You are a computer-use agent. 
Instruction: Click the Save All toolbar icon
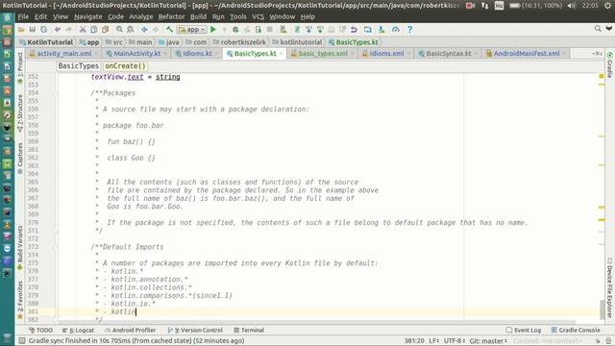[x=32, y=30]
